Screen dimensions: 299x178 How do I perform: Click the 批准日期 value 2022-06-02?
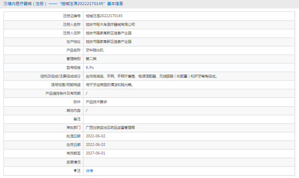coord(96,136)
